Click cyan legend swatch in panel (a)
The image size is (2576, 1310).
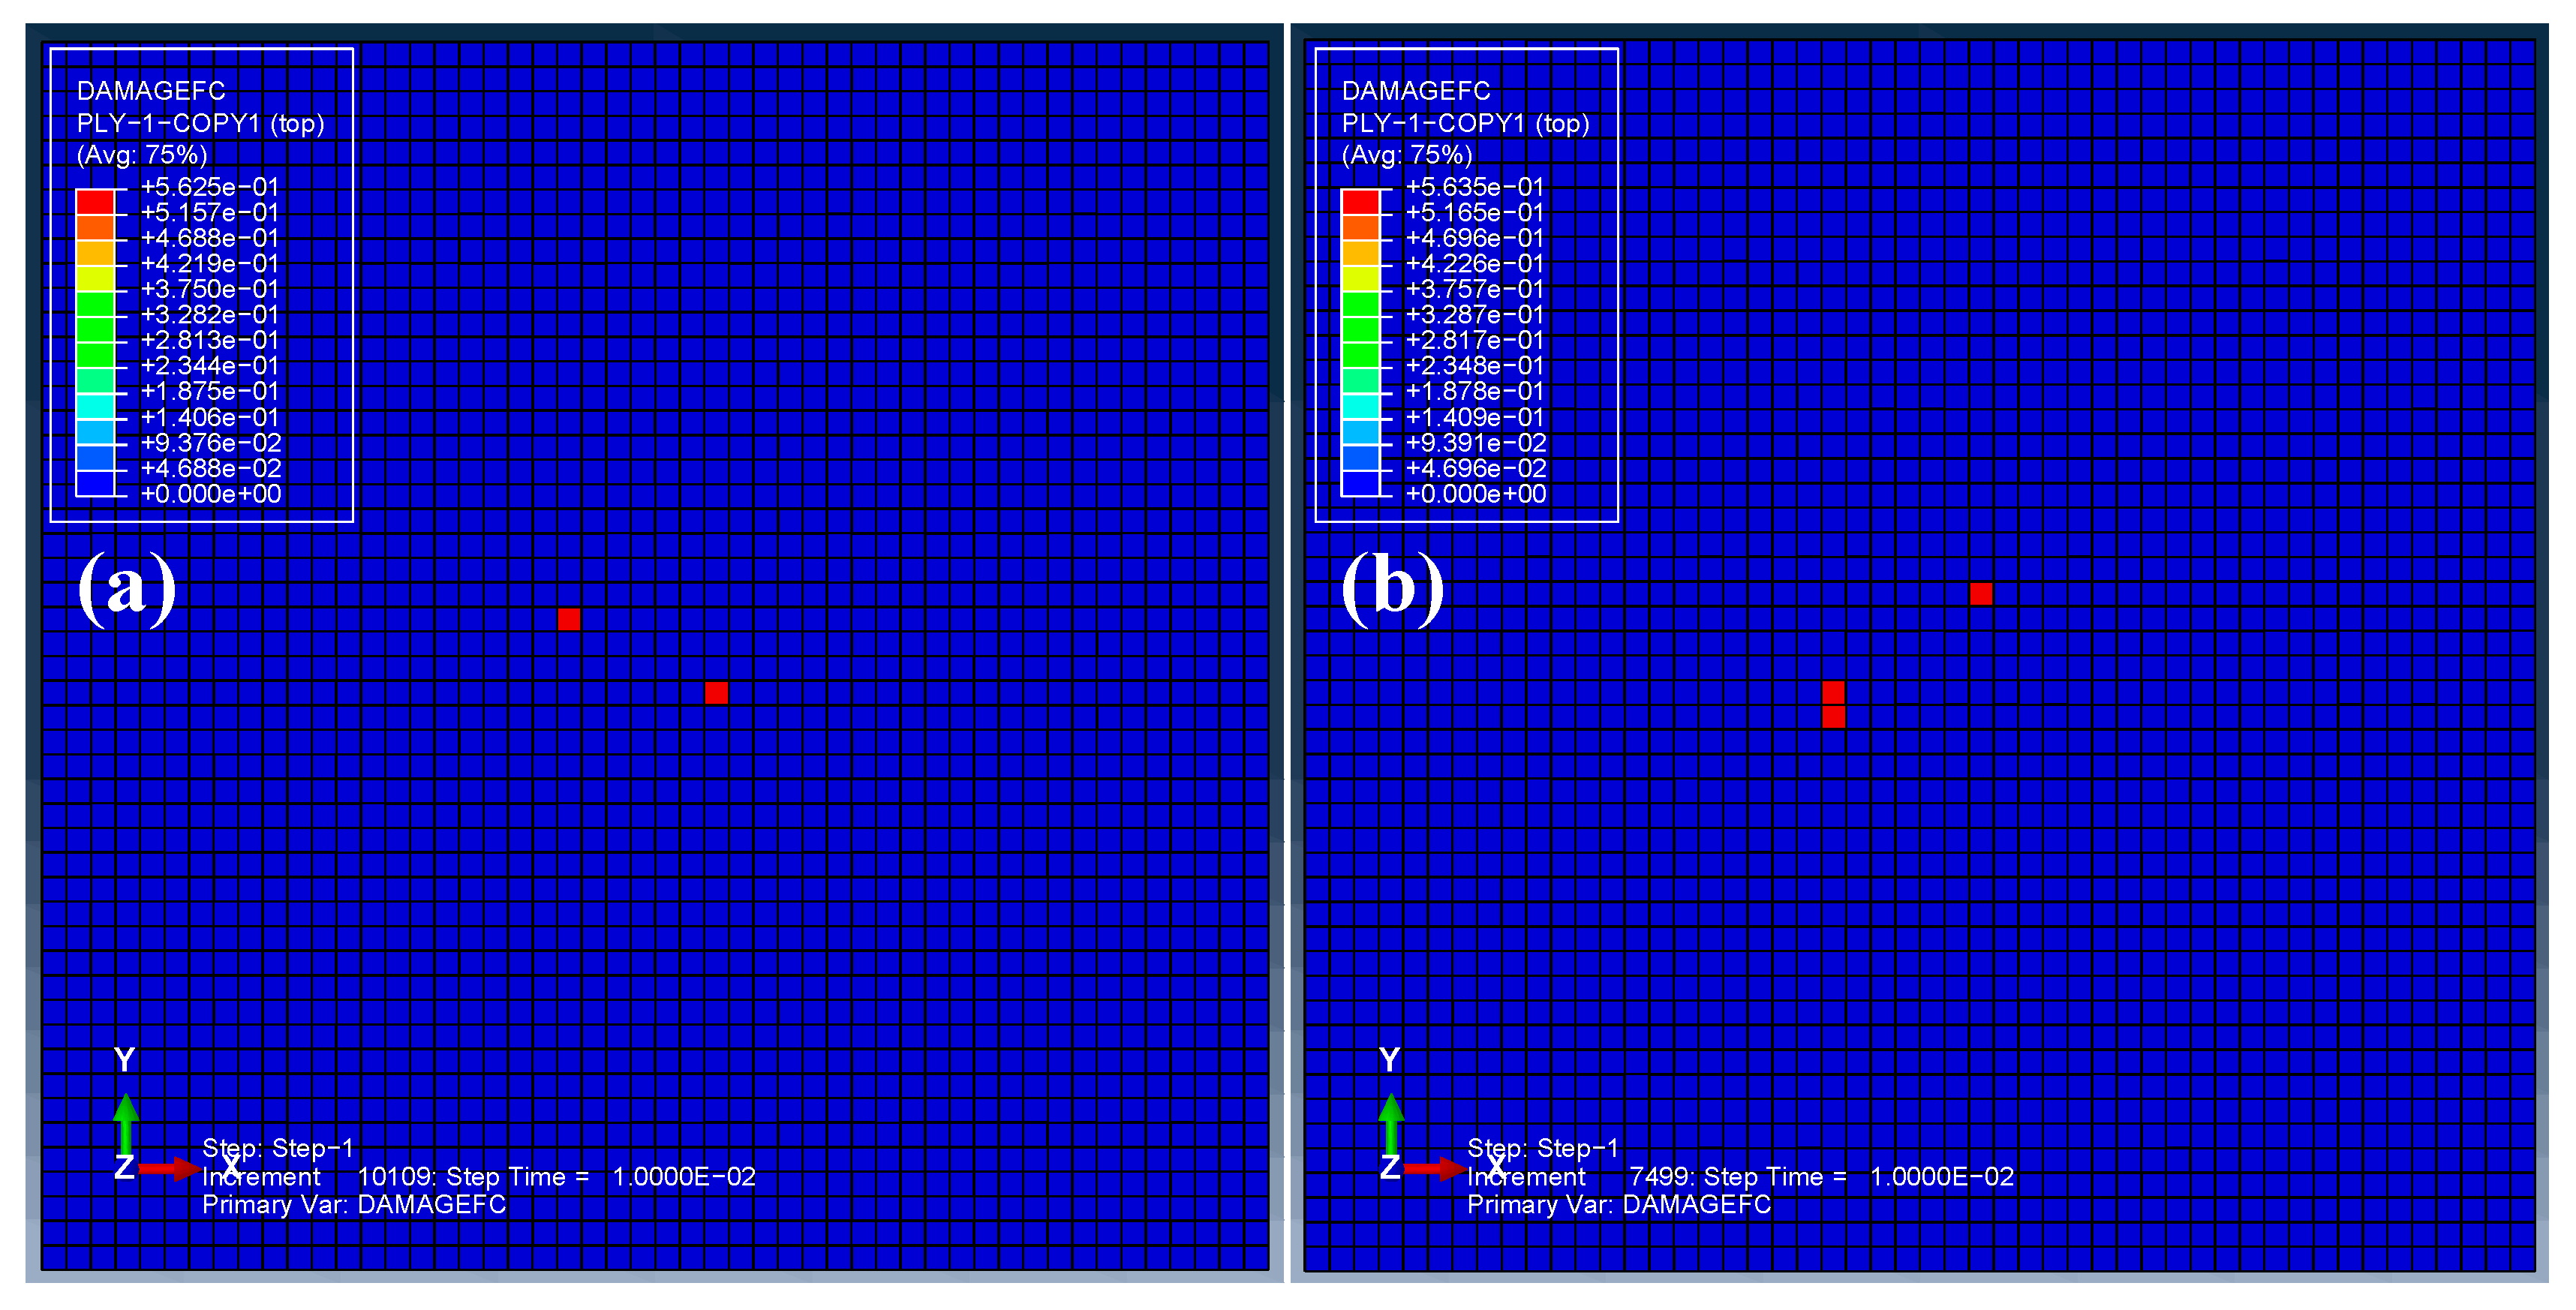pos(95,406)
